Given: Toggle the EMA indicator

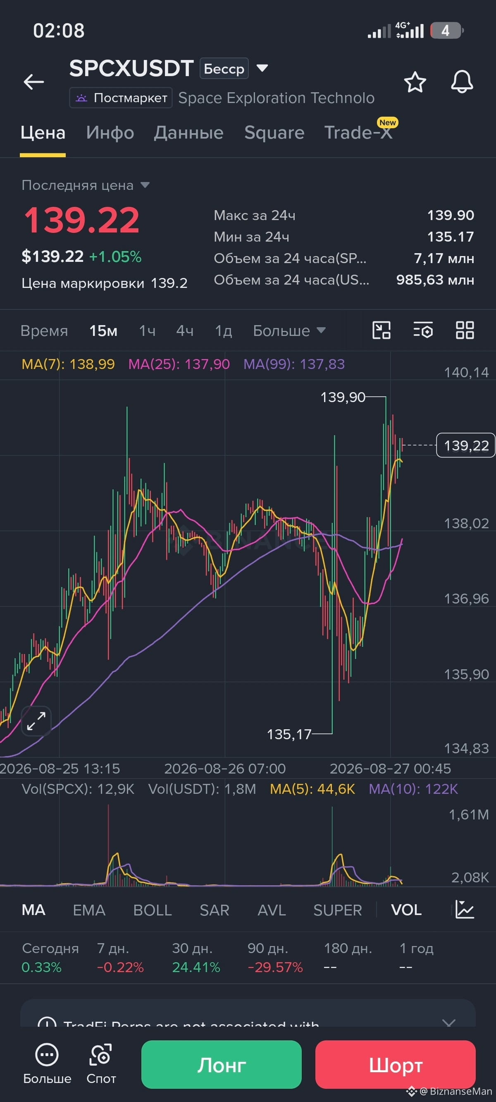Looking at the screenshot, I should [89, 910].
